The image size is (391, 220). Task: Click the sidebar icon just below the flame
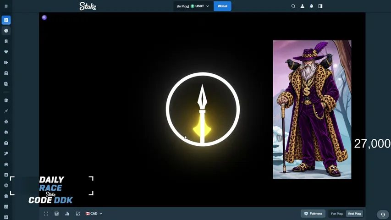(x=6, y=143)
